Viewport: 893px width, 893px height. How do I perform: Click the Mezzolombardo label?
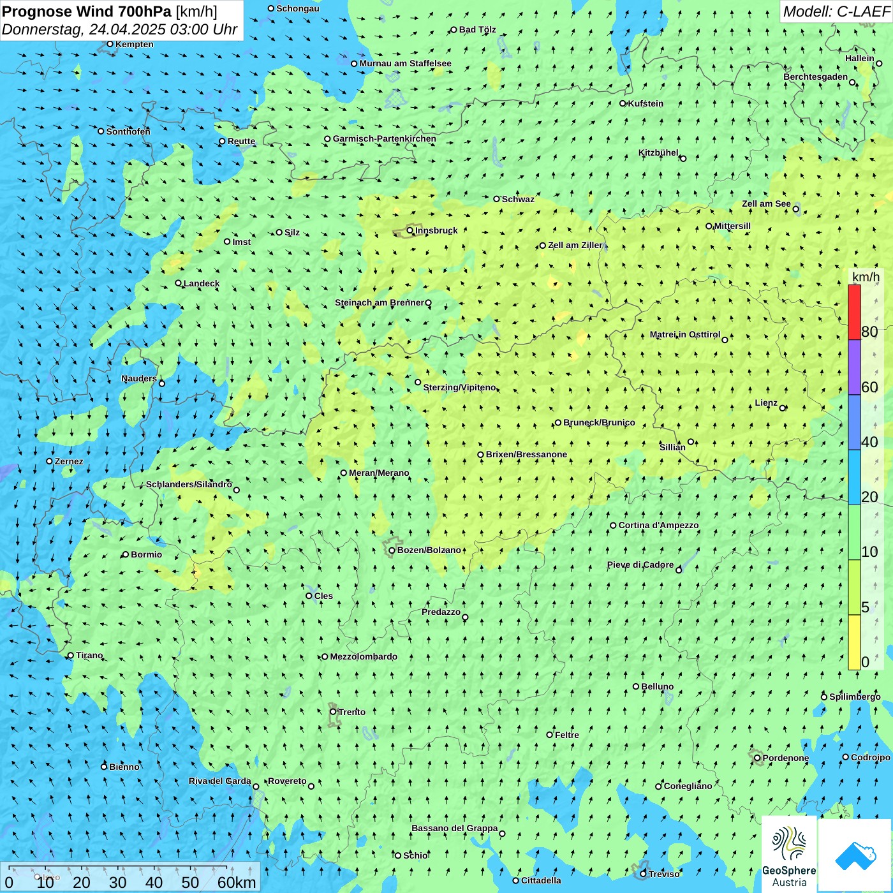364,657
